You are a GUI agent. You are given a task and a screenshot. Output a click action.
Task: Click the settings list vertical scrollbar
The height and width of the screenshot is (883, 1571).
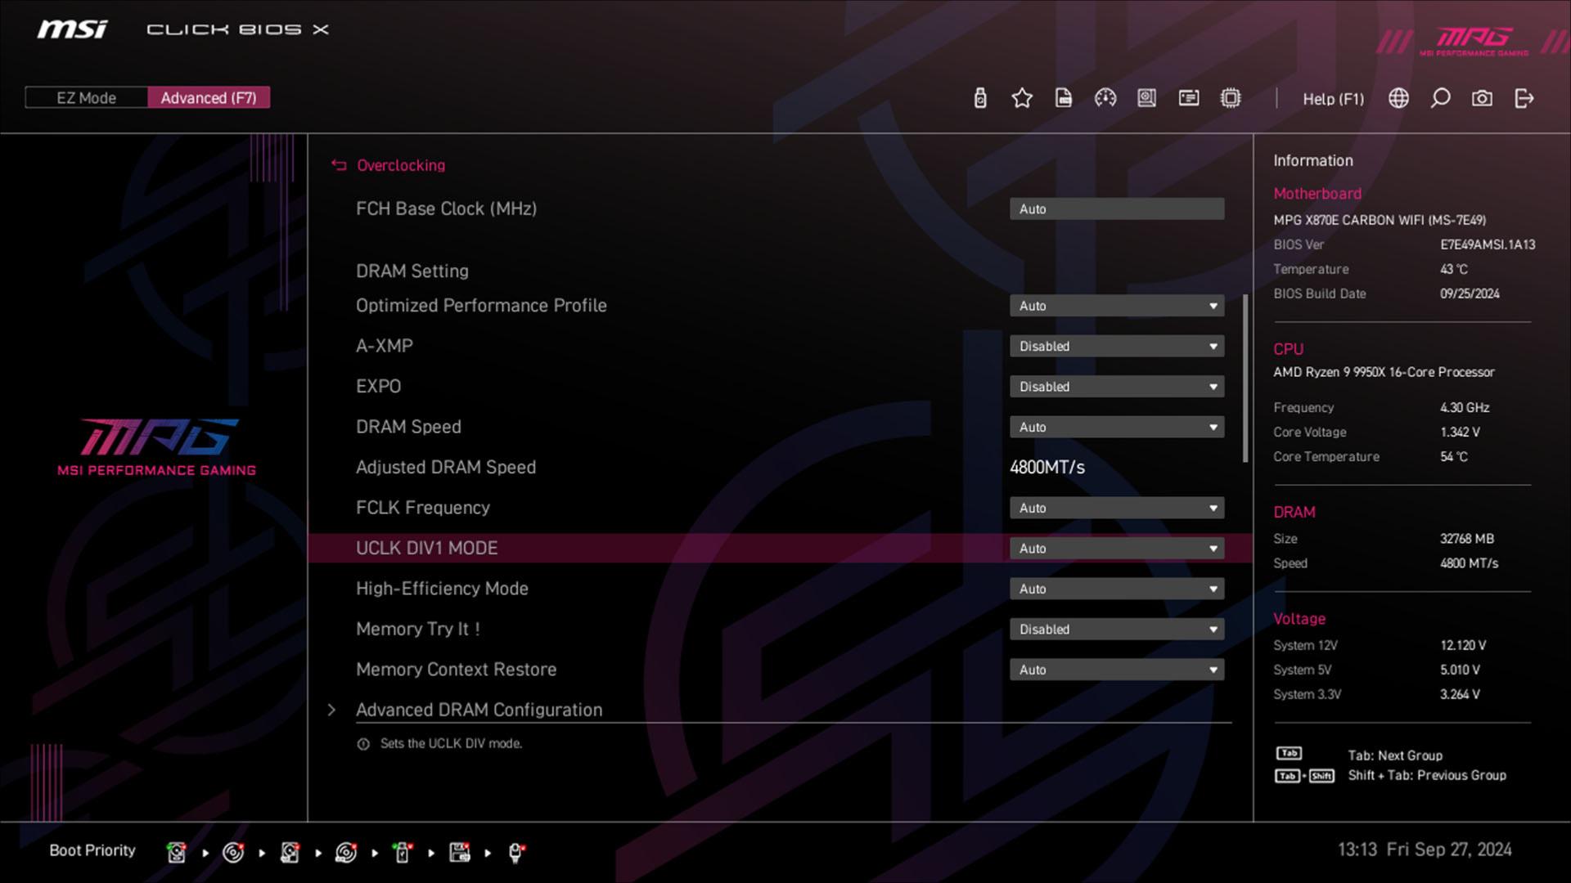1245,379
